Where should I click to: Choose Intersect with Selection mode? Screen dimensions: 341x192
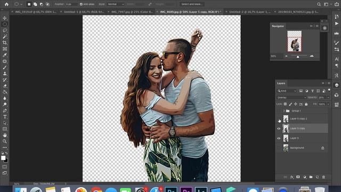pyautogui.click(x=47, y=4)
